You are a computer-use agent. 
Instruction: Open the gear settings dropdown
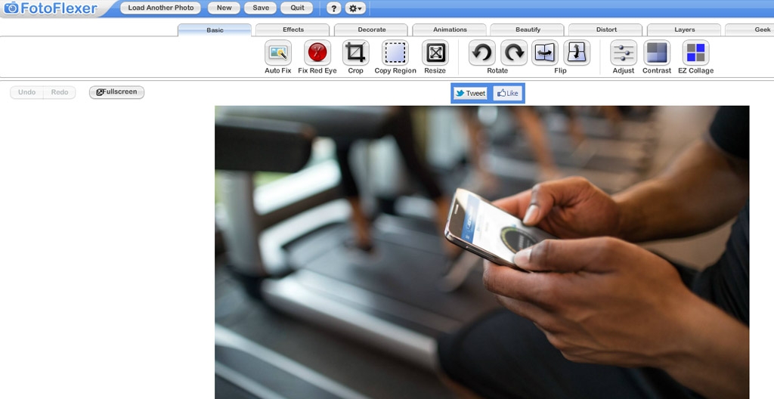tap(355, 8)
